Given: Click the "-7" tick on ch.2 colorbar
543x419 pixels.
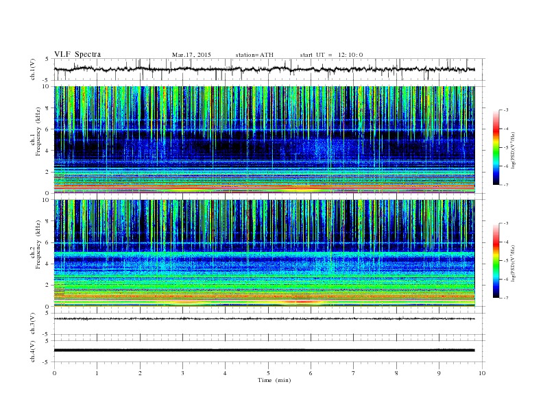Looking at the screenshot, I should [x=506, y=298].
